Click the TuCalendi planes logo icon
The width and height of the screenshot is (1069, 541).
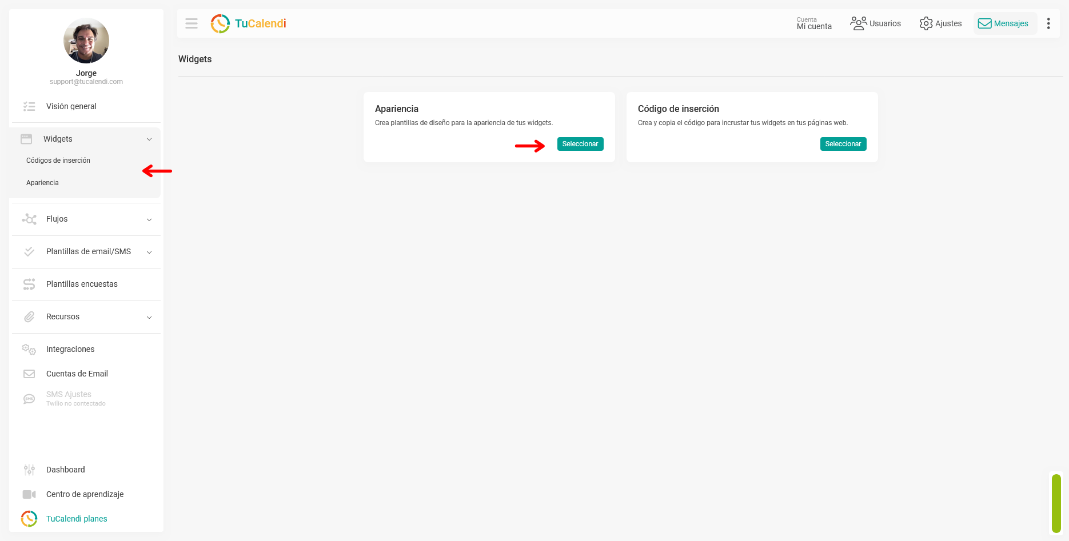(x=29, y=519)
